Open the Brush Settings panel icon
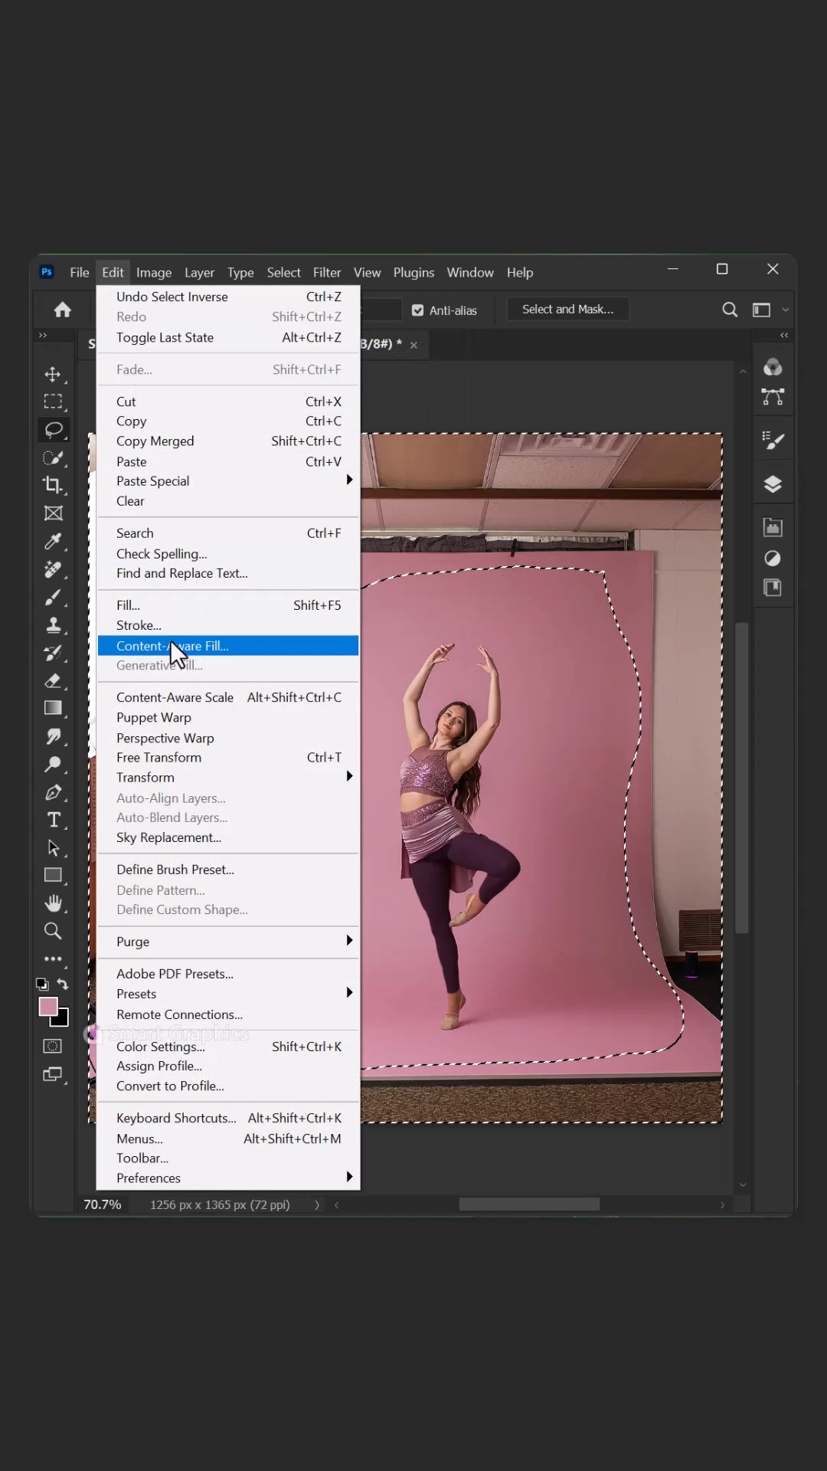The width and height of the screenshot is (827, 1471). [x=773, y=441]
